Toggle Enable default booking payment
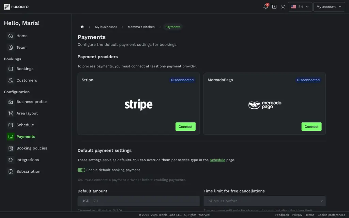Image resolution: width=349 pixels, height=218 pixels. (81, 170)
